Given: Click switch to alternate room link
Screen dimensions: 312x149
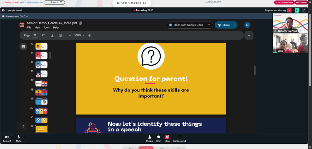Looking at the screenshot, I should [x=31, y=2].
